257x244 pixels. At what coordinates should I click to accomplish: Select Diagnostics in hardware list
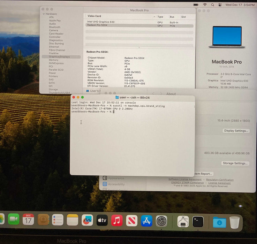click(56, 40)
